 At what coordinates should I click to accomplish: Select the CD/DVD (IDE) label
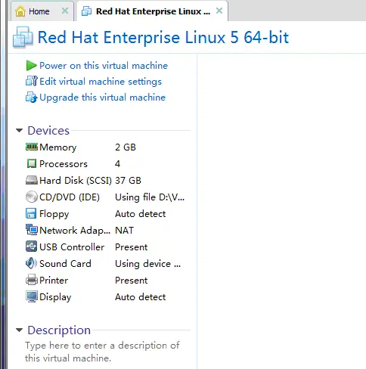pos(70,197)
